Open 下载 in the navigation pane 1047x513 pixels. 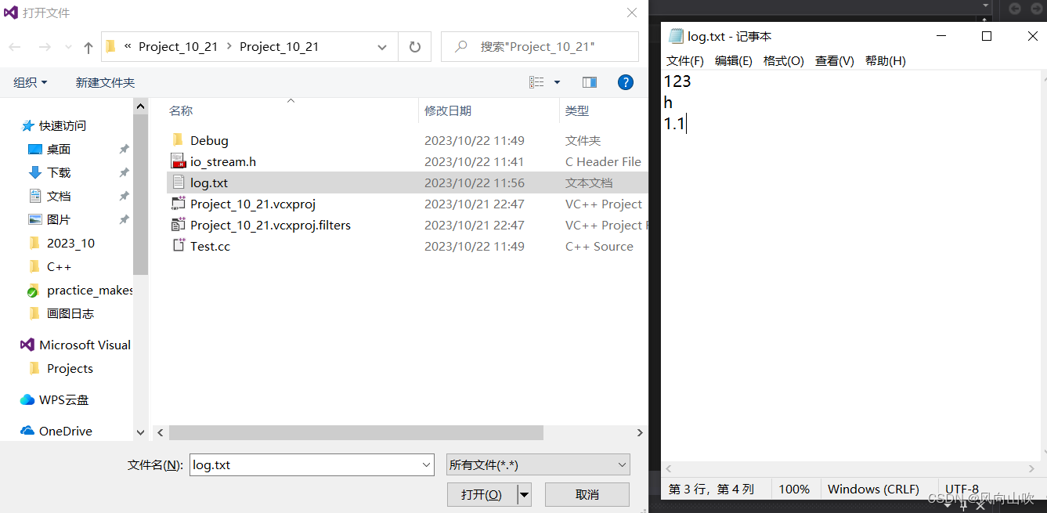point(59,172)
